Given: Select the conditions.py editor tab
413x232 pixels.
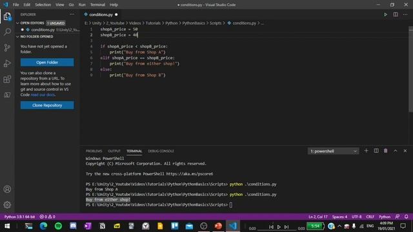Looking at the screenshot, I should pos(101,15).
